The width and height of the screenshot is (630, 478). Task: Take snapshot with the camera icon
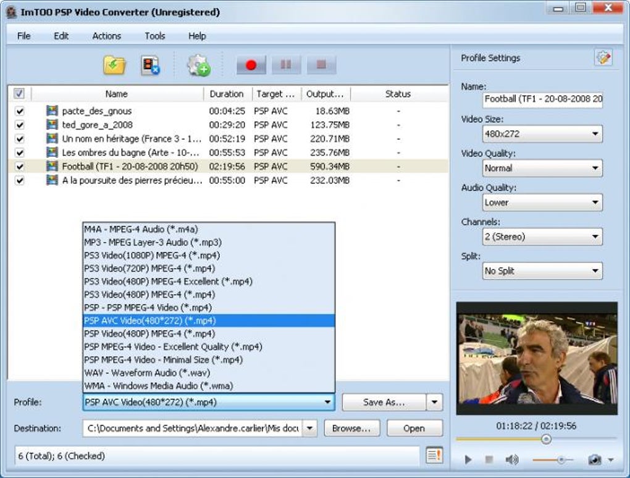pos(595,459)
